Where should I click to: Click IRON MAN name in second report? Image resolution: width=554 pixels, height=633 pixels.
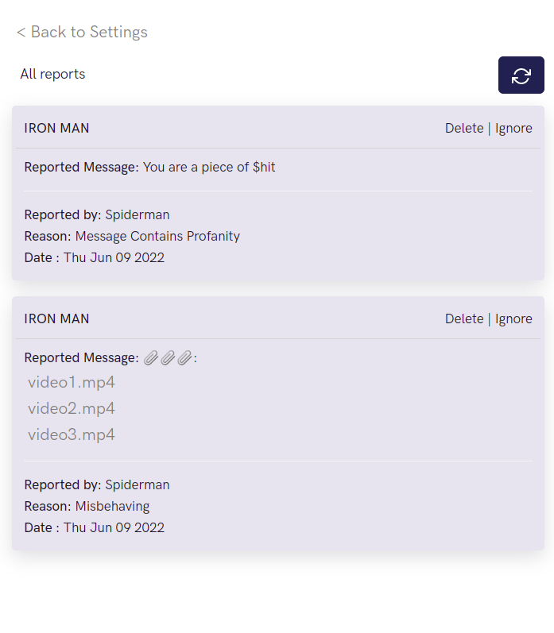56,318
